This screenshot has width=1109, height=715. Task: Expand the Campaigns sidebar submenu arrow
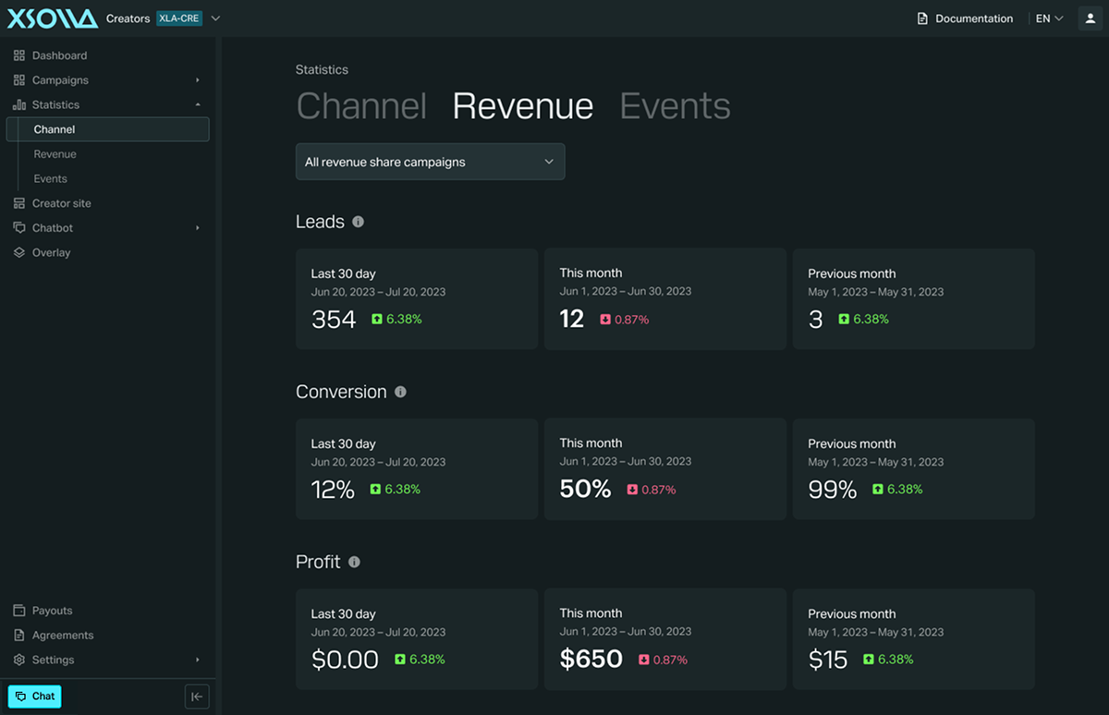[x=198, y=80]
